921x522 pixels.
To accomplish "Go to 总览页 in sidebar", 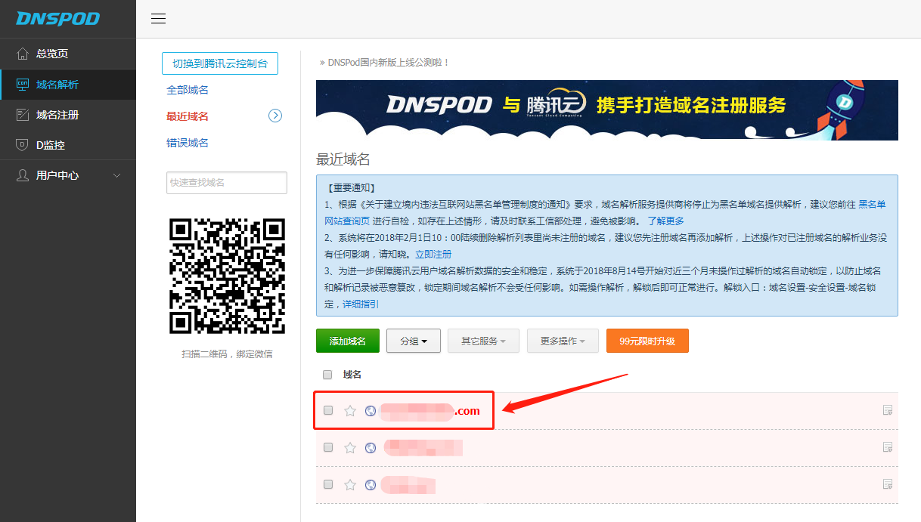I will click(52, 54).
